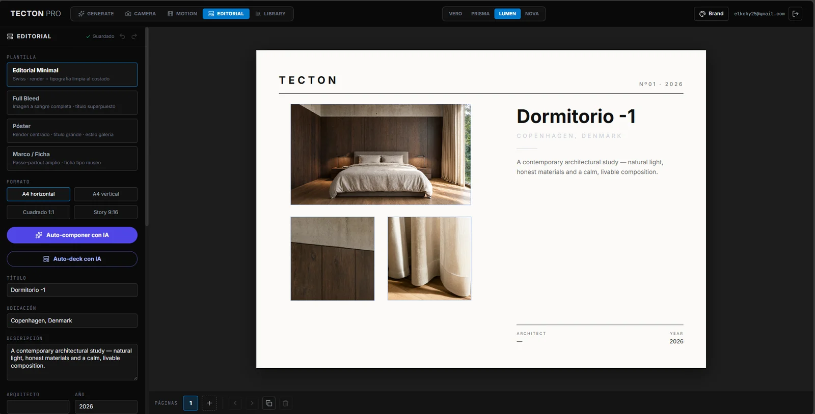Select the Editorial tab

pyautogui.click(x=226, y=14)
